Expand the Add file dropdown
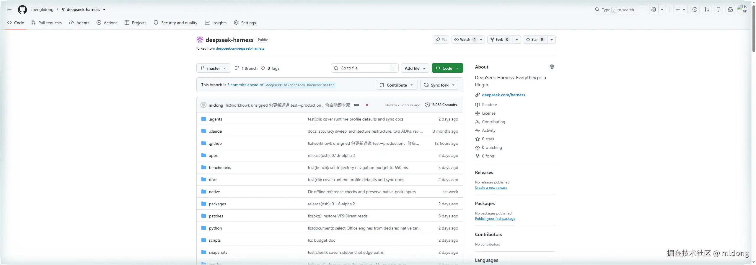The image size is (756, 265). tap(415, 68)
